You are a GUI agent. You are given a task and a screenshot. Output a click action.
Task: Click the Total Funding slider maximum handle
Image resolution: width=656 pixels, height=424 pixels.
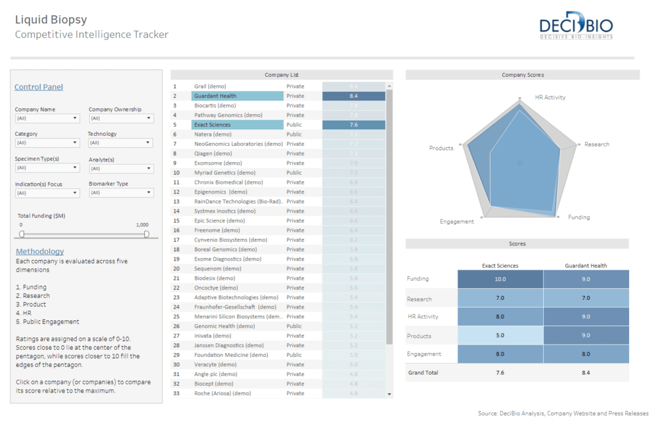click(147, 234)
